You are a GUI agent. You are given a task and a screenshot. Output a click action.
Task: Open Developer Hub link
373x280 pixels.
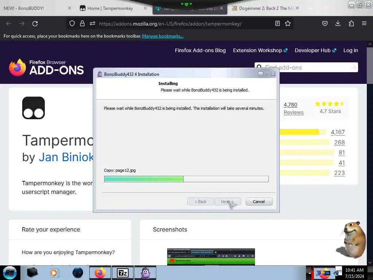pyautogui.click(x=315, y=50)
